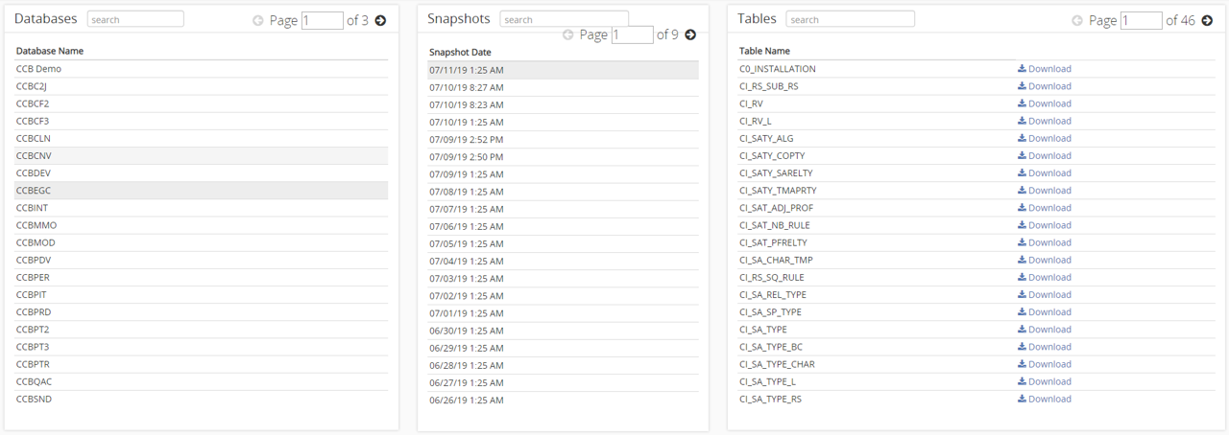Image resolution: width=1229 pixels, height=435 pixels.
Task: Focus the Snapshots search field
Action: tap(565, 19)
